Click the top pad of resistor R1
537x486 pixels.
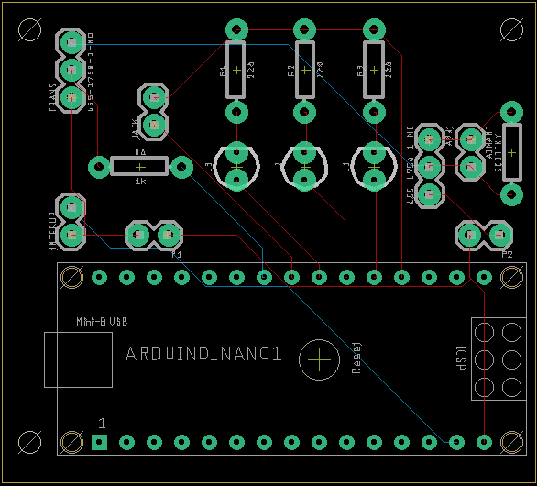(236, 30)
